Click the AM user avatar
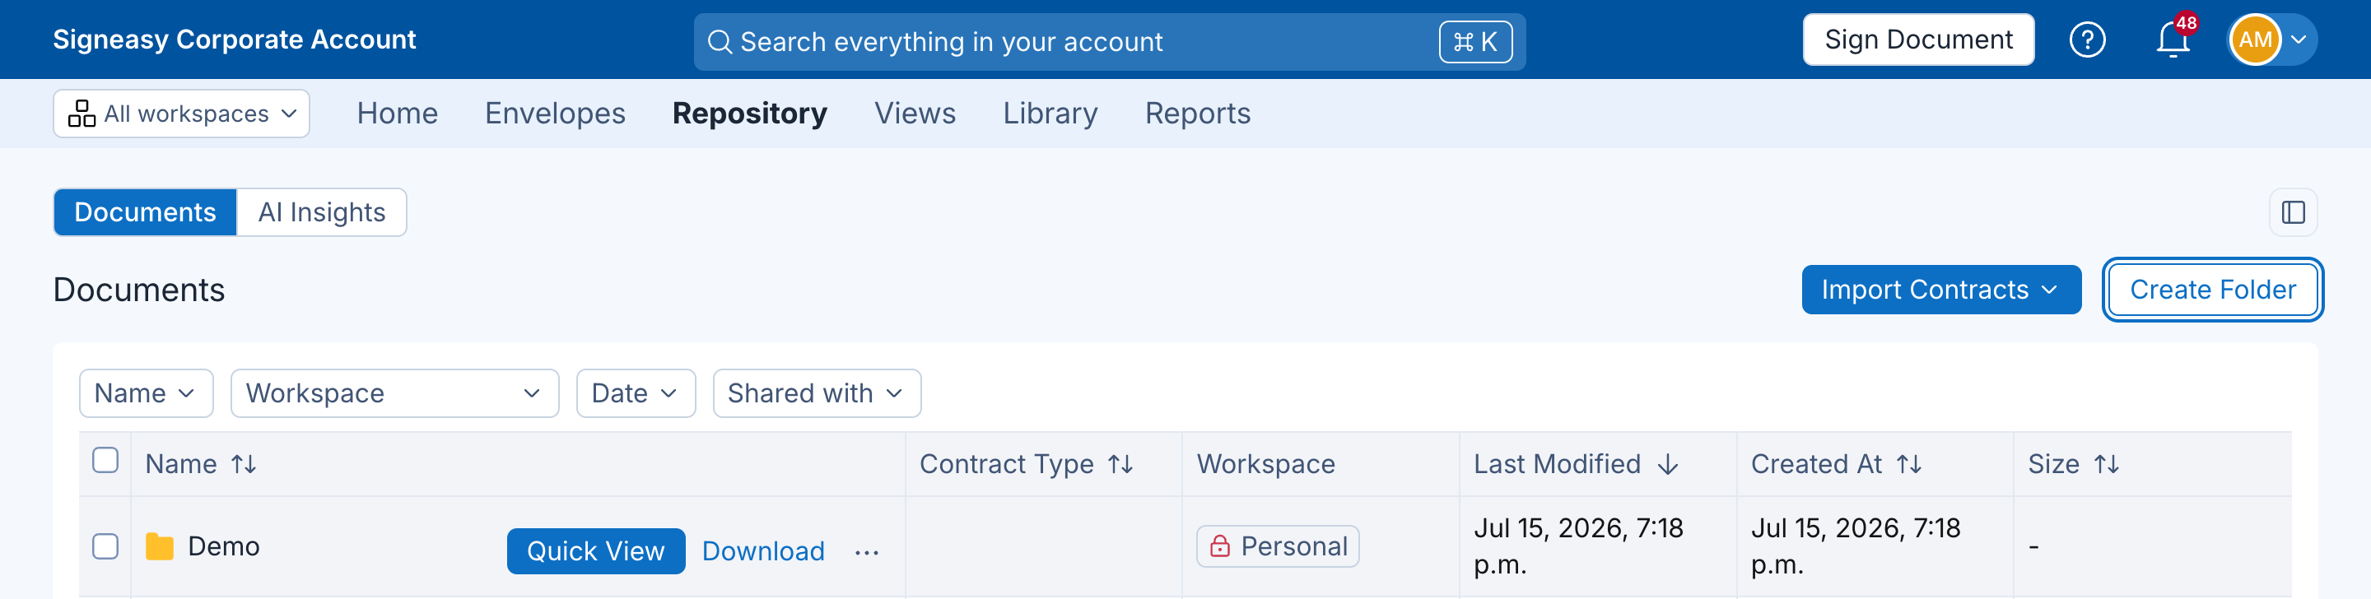The image size is (2371, 599). coord(2255,39)
